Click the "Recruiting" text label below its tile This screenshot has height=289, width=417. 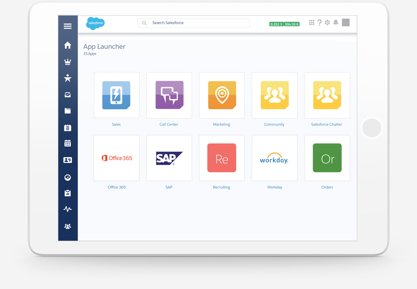222,187
